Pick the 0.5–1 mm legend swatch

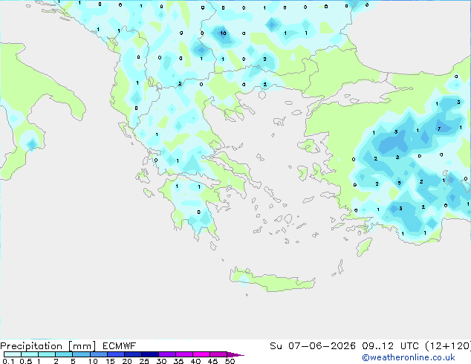(x=30, y=354)
